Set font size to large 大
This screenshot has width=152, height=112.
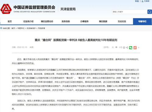coord(113,47)
